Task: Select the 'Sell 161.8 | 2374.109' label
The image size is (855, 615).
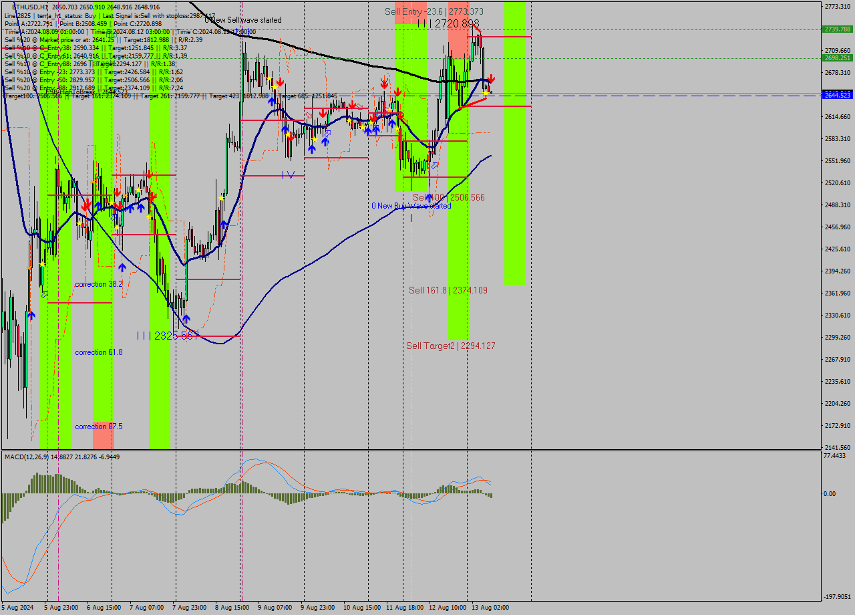Action: tap(448, 290)
